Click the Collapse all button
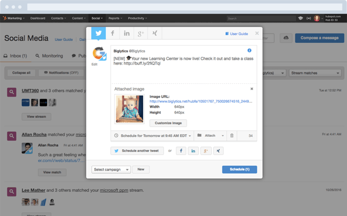 coord(21,73)
